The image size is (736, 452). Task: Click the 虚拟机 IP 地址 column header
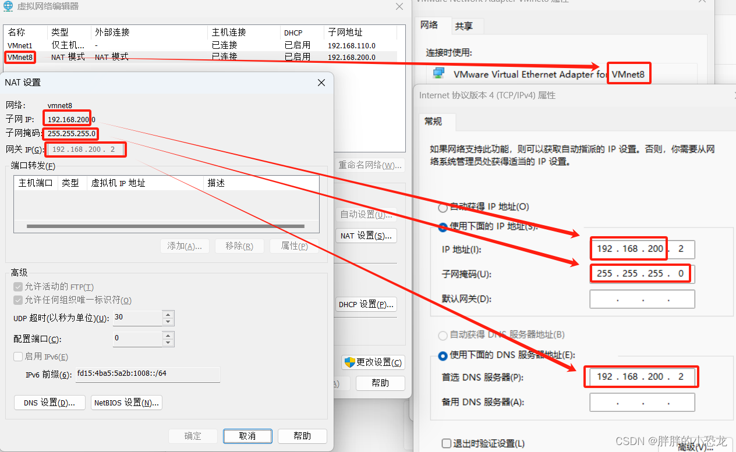point(146,183)
